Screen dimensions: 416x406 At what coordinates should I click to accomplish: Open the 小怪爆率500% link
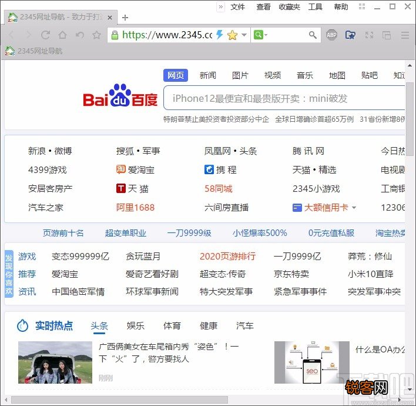(x=260, y=233)
